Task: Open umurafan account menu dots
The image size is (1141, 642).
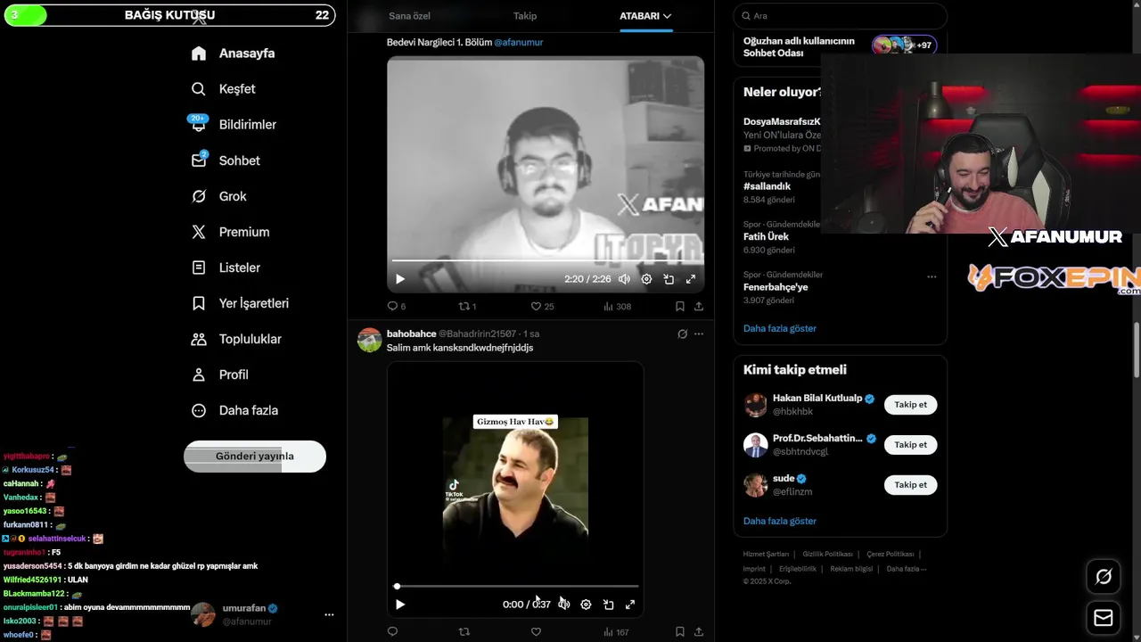Action: pyautogui.click(x=329, y=614)
